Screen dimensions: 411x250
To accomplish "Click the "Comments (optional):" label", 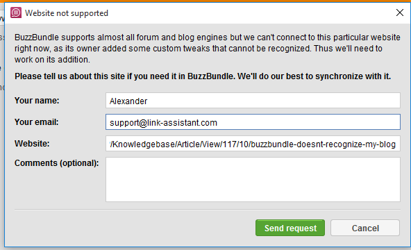I will pyautogui.click(x=57, y=163).
